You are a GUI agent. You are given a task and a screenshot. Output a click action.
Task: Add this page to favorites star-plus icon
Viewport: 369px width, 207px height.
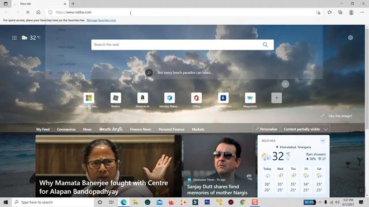pyautogui.click(x=318, y=13)
